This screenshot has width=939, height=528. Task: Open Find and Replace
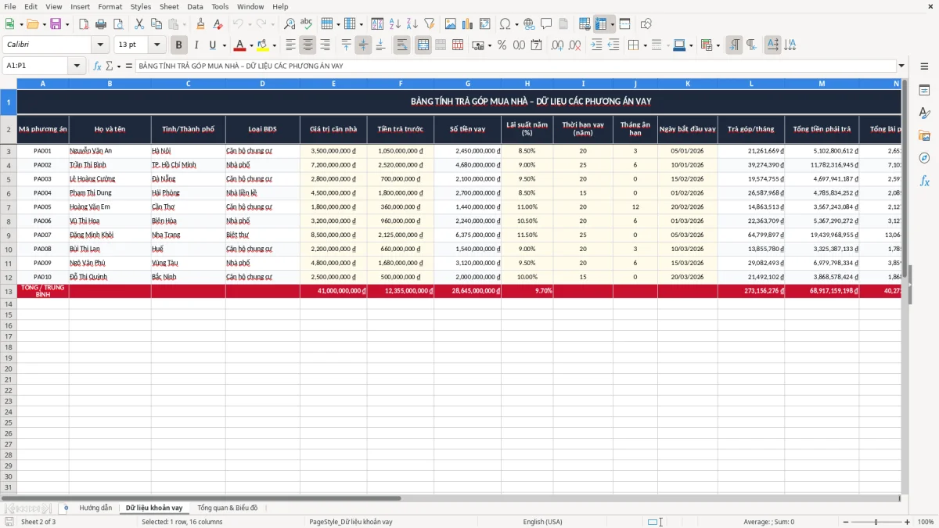tap(290, 24)
